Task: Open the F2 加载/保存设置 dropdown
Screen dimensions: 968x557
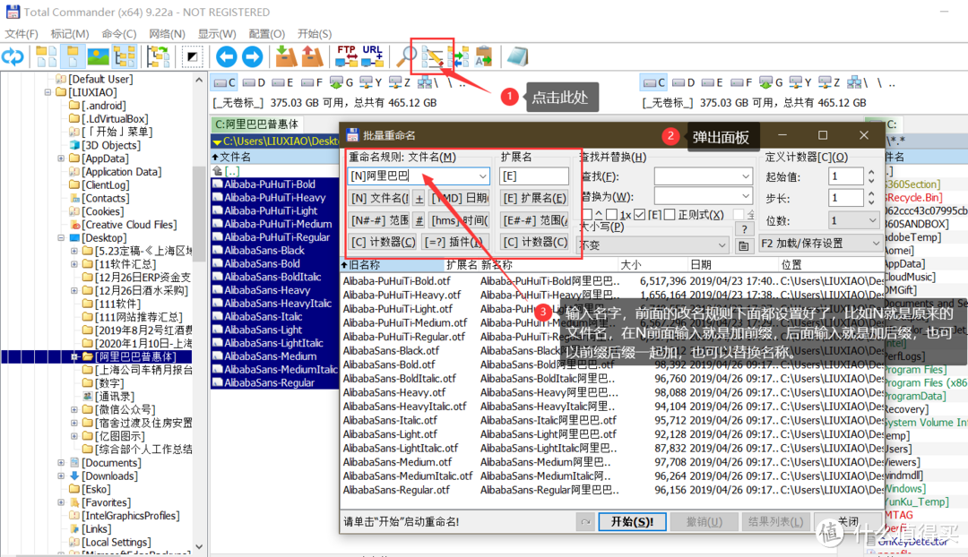Action: click(820, 244)
